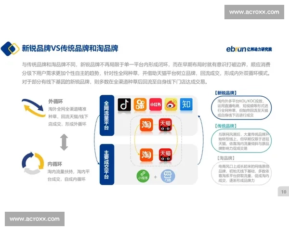Click the orange Kuaishou camera icon
The image size is (289, 231).
tap(140, 104)
